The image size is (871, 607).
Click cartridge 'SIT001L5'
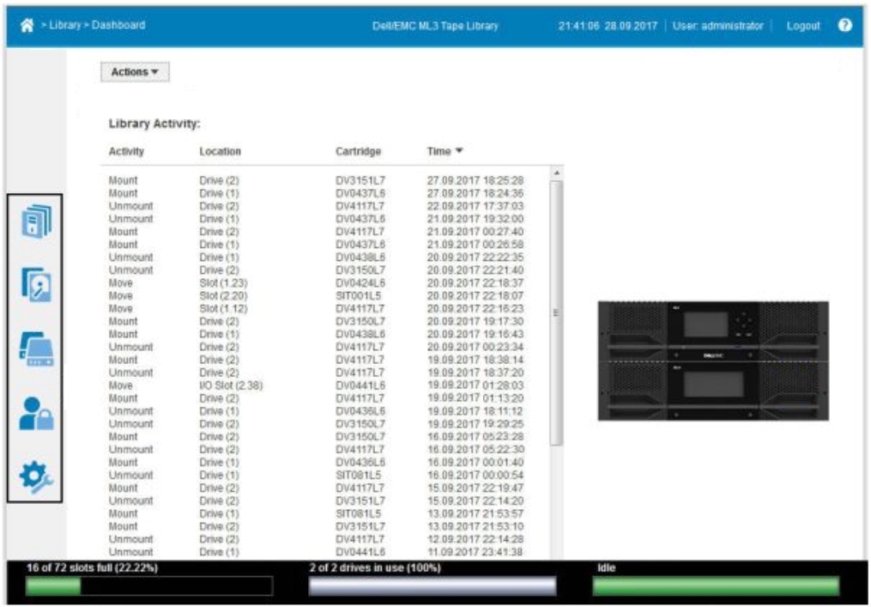pos(359,295)
